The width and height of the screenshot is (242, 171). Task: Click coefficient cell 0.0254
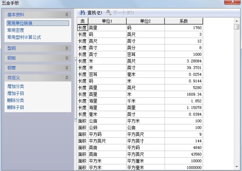(x=184, y=74)
